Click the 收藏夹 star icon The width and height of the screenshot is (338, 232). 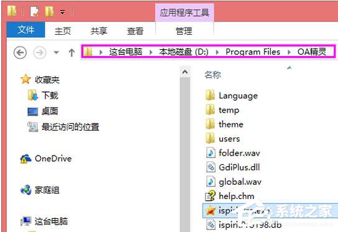[25, 79]
